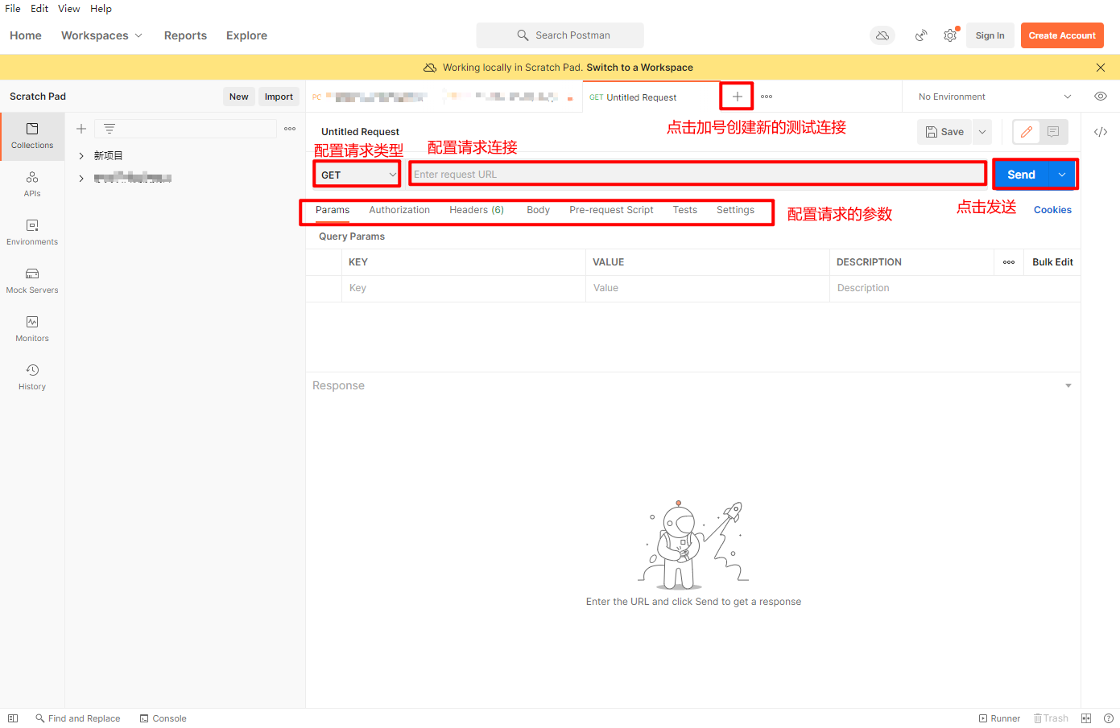Open the History sidebar panel
This screenshot has width=1120, height=728.
click(x=32, y=377)
